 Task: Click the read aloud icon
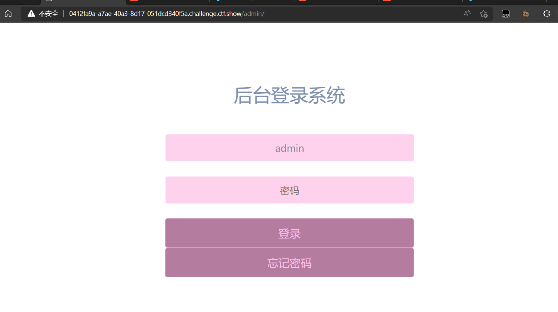[x=467, y=14]
